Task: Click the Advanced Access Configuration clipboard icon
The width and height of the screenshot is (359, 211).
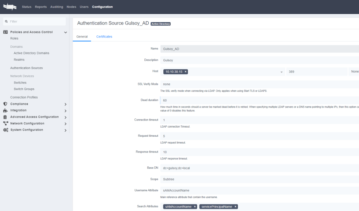Action: click(5, 117)
